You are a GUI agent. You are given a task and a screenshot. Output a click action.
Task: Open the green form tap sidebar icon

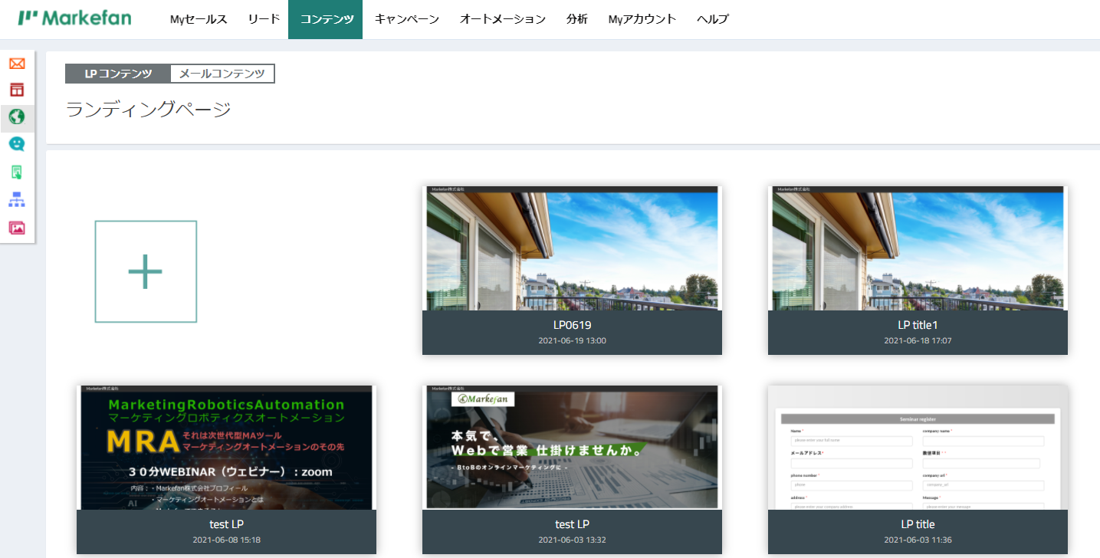17,172
